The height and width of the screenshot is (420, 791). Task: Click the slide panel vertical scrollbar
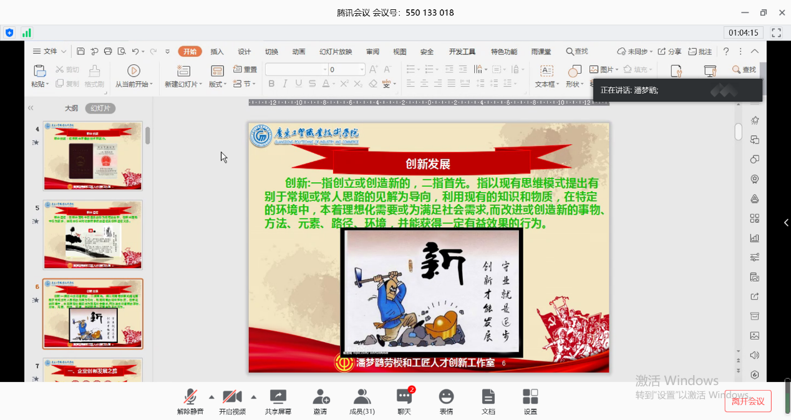[148, 135]
